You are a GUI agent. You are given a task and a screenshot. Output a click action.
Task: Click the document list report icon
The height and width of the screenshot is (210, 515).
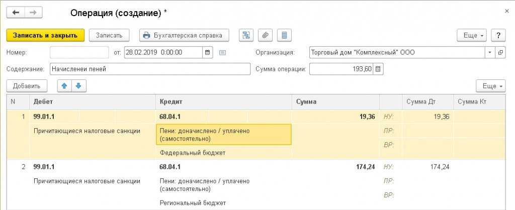[284, 35]
